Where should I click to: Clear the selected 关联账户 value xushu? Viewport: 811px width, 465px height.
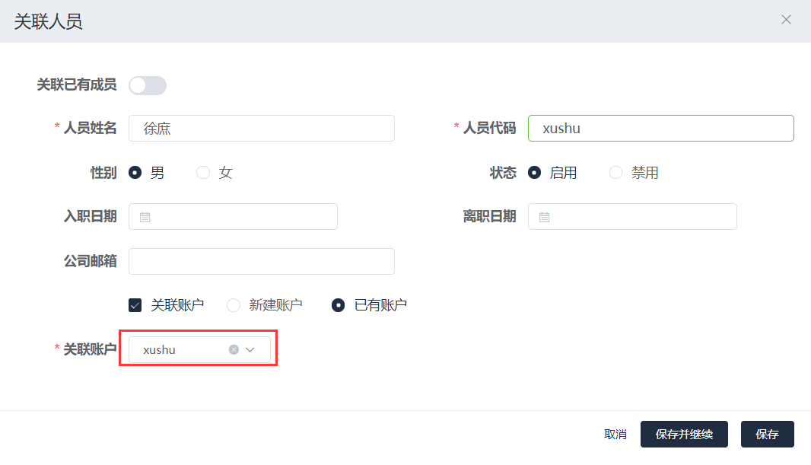[234, 350]
